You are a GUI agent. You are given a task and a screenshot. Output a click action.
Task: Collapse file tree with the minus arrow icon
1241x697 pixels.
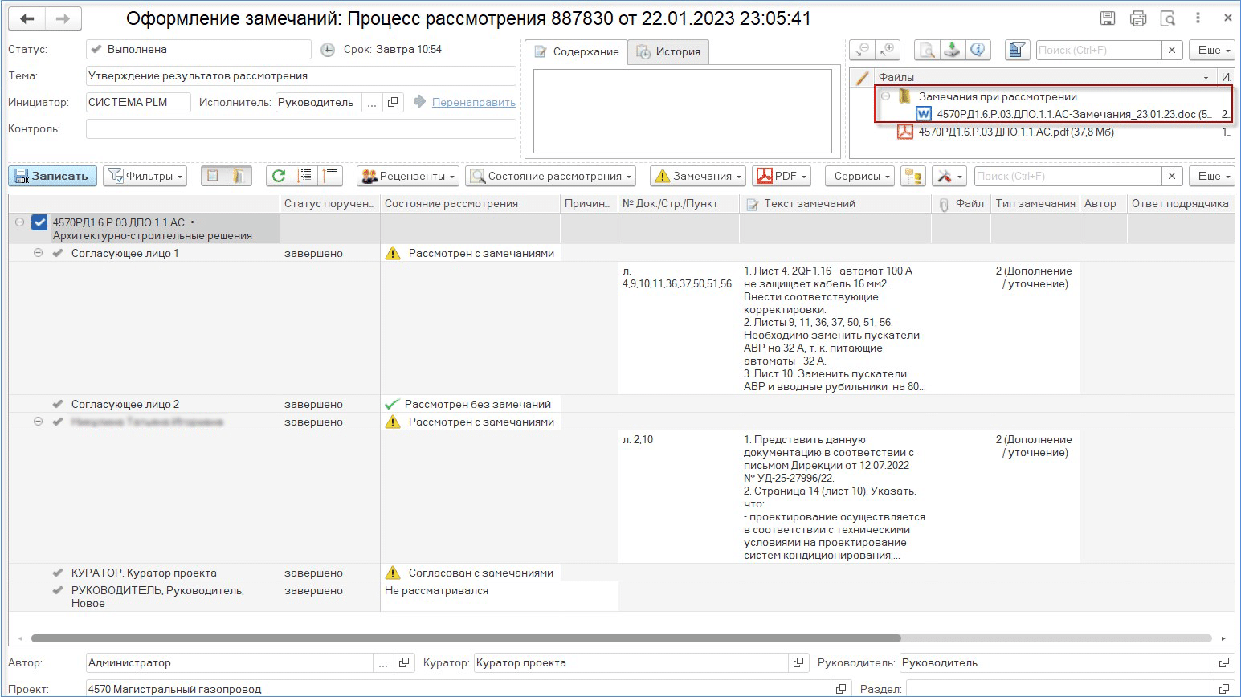(862, 50)
